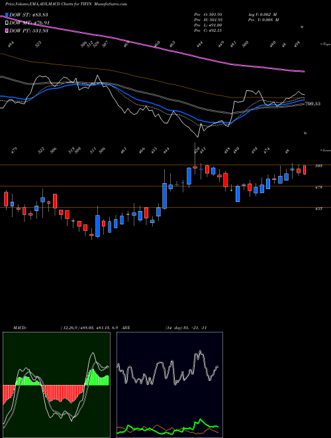Select the 'DOW PT: 531.93' legend text
The image size is (331, 438).
29,31
